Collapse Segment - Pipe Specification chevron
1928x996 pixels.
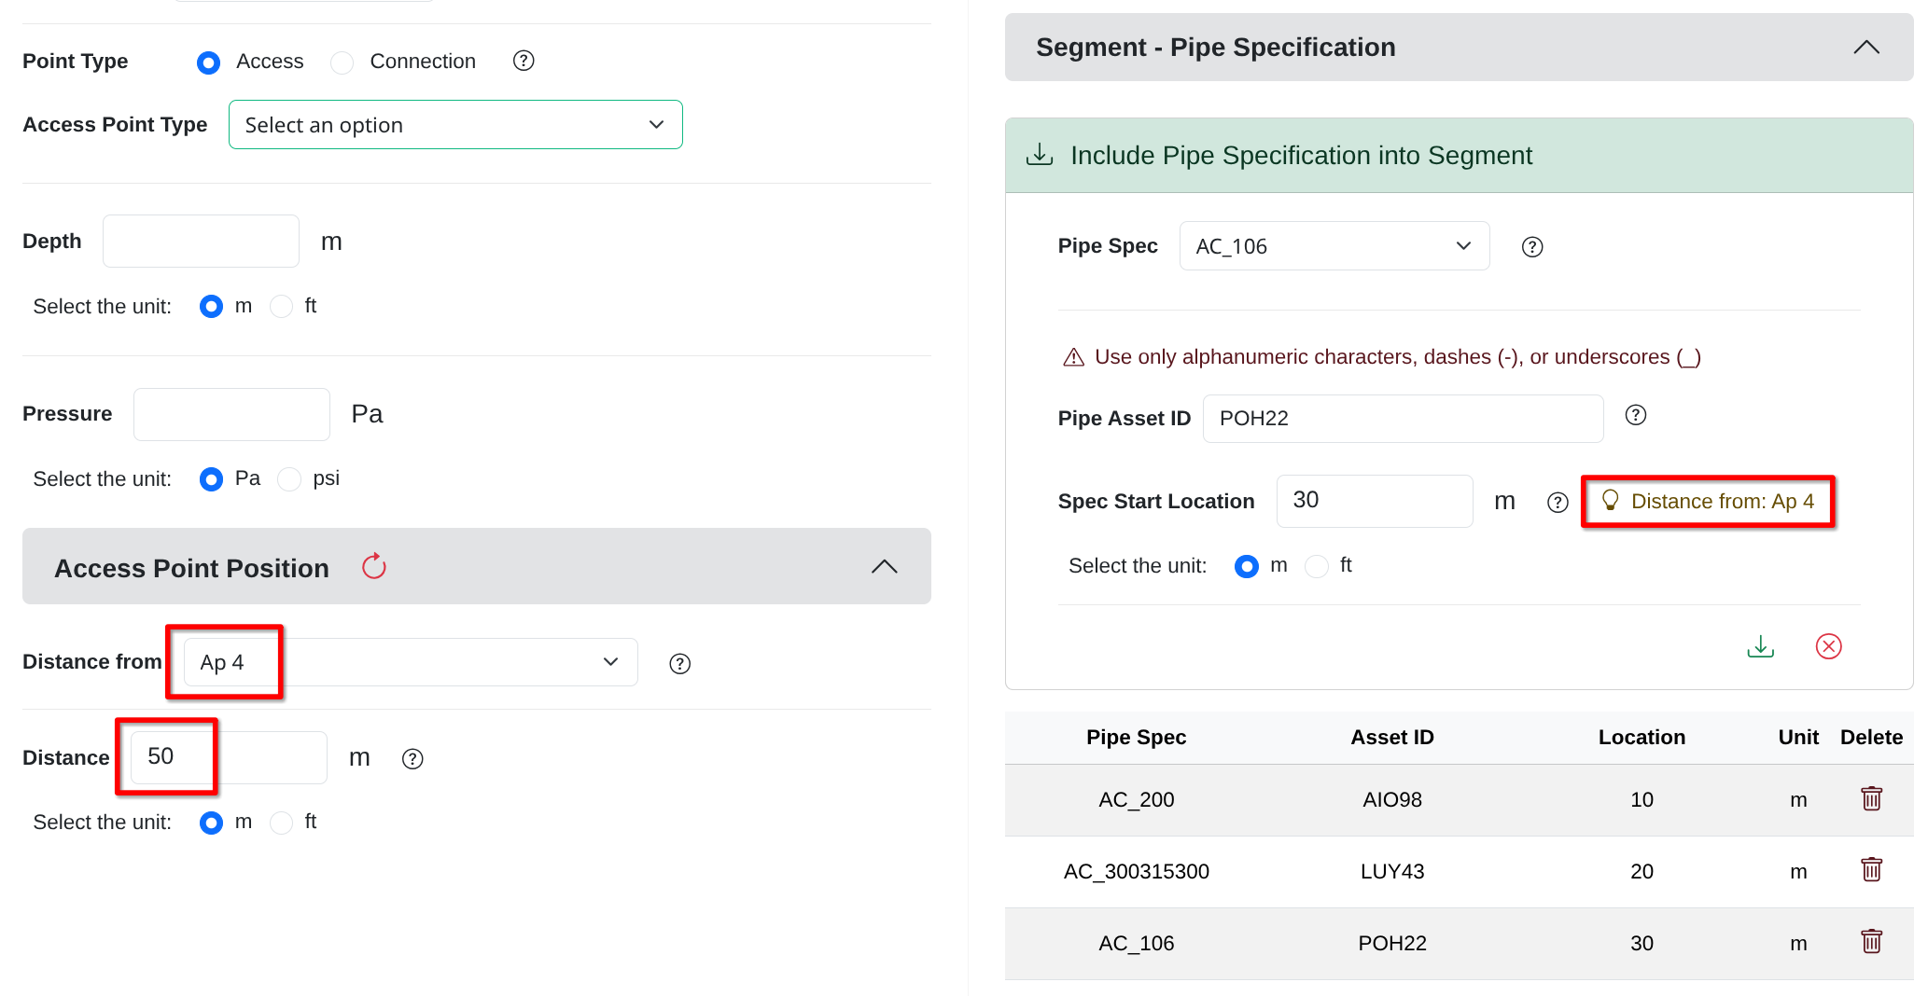point(1866,48)
